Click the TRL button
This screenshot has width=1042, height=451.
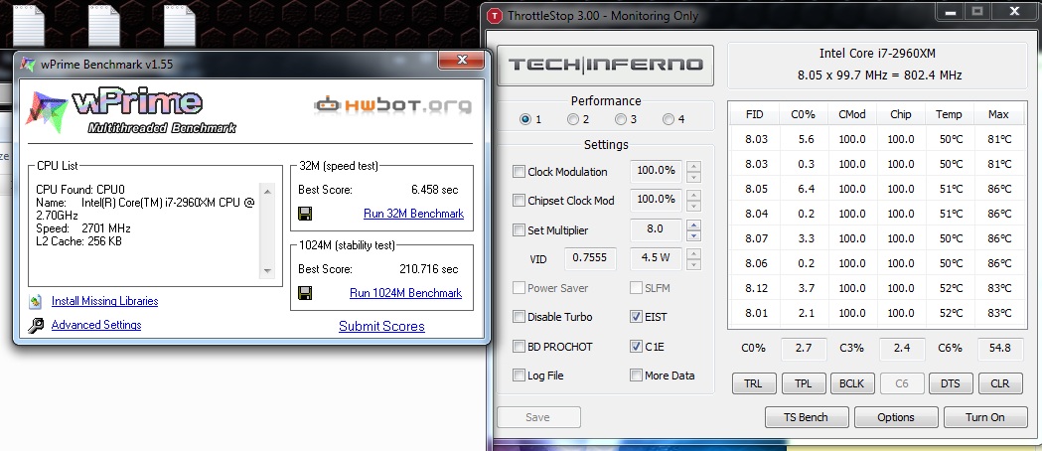tap(754, 383)
